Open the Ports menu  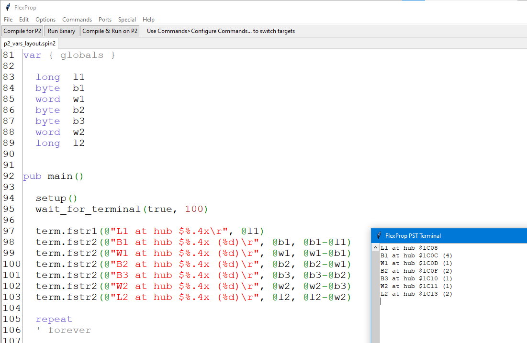click(105, 20)
